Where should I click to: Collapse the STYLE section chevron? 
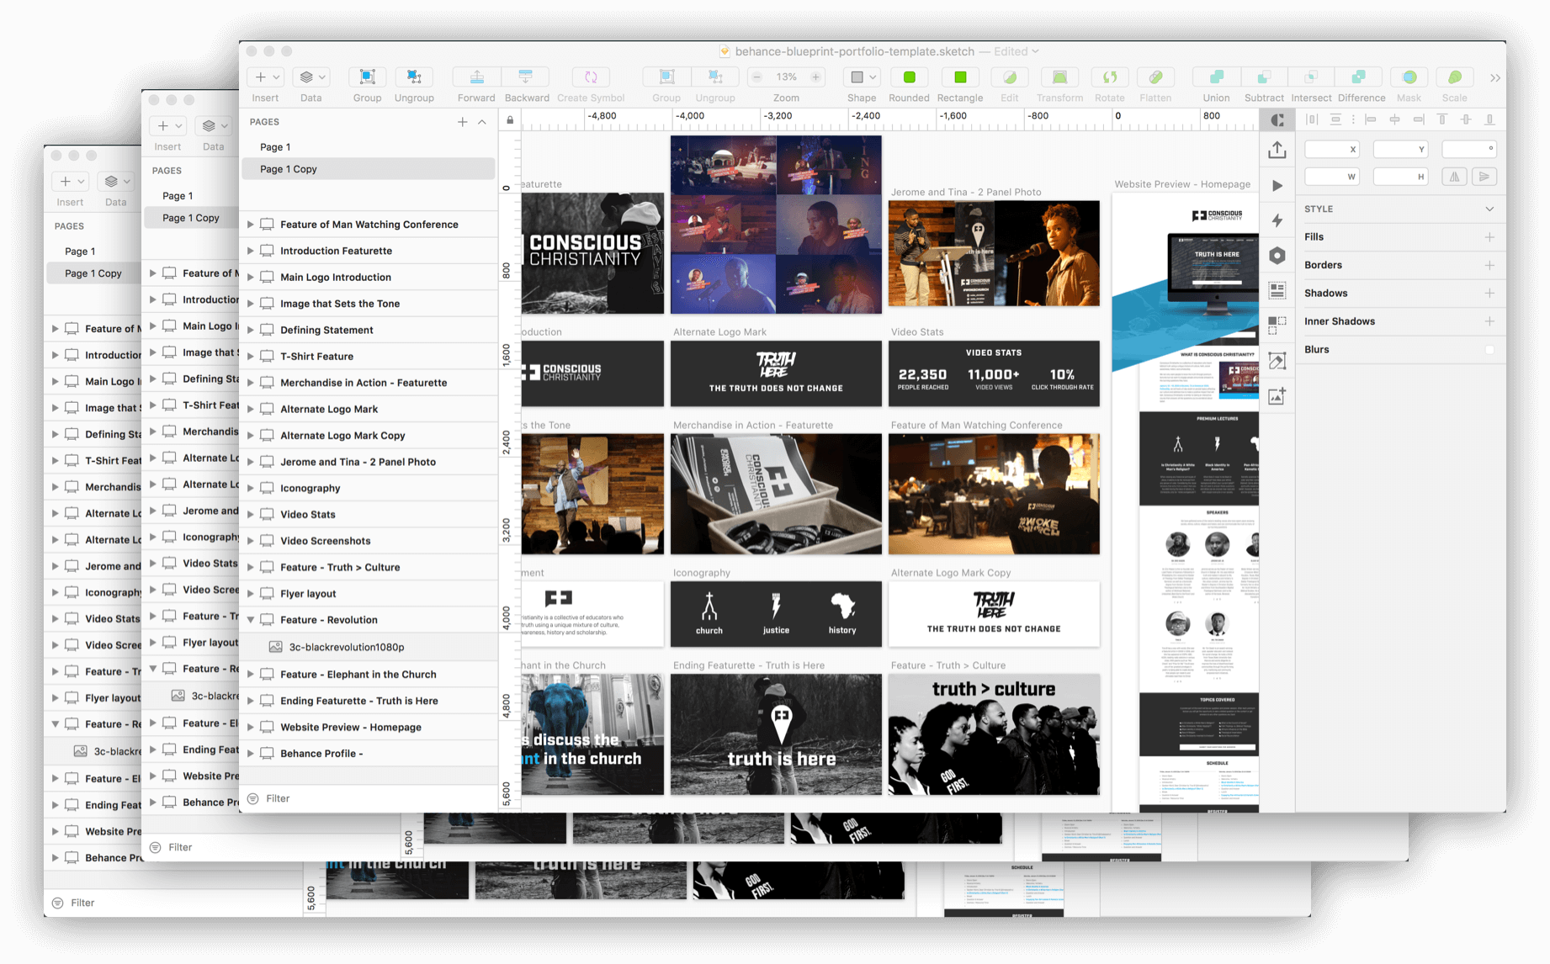coord(1489,209)
